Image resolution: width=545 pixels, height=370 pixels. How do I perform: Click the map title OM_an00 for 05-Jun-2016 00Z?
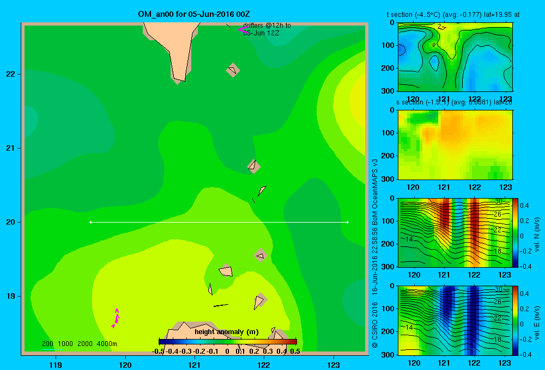(x=193, y=14)
